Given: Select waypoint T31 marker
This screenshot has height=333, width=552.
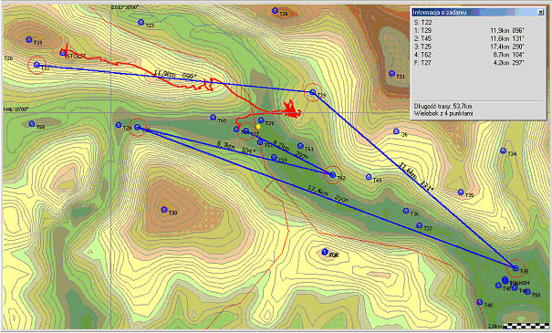Looking at the screenshot, I should pos(391,73).
